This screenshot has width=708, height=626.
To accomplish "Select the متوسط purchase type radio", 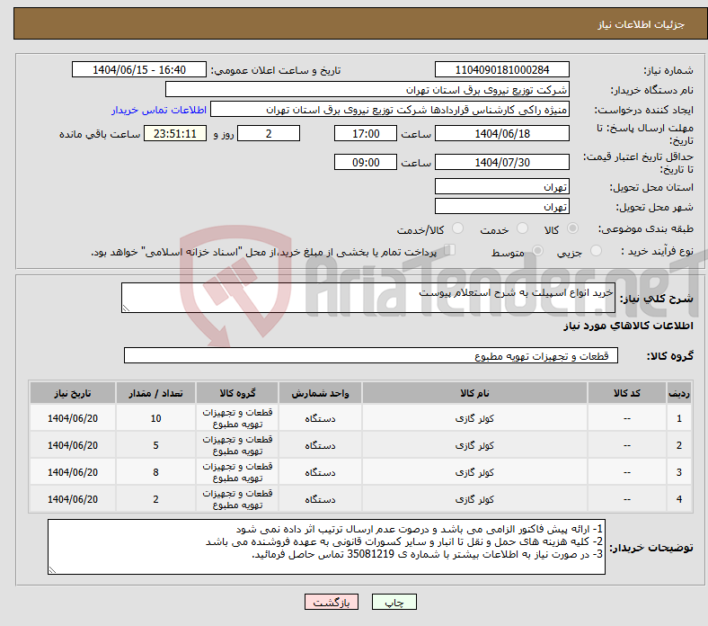I will [537, 250].
